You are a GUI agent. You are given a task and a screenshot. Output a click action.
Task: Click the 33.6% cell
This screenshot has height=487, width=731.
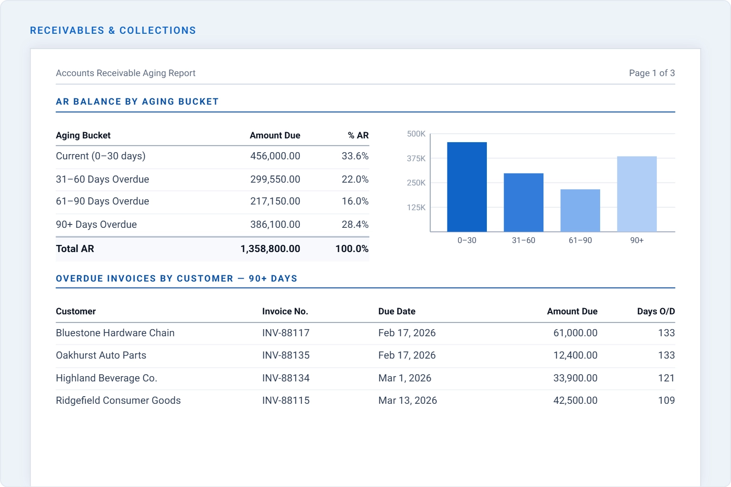tap(355, 156)
